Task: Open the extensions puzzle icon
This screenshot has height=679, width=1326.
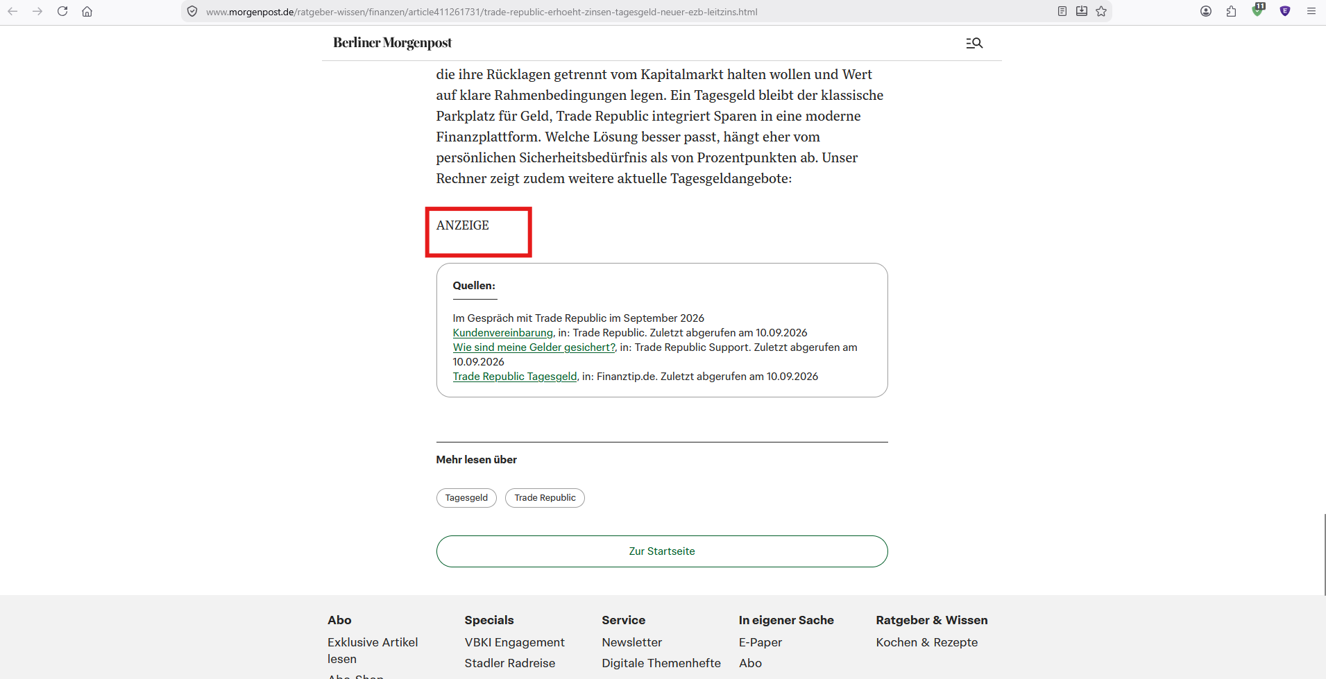Action: tap(1231, 11)
